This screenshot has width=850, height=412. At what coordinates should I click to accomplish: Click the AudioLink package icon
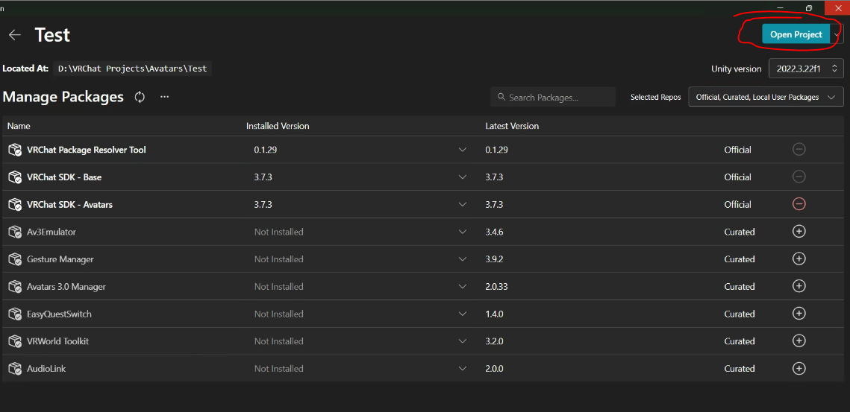15,369
